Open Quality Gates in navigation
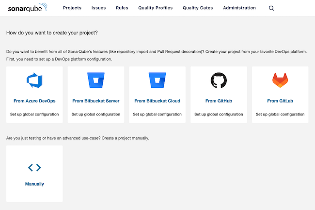 pos(198,8)
